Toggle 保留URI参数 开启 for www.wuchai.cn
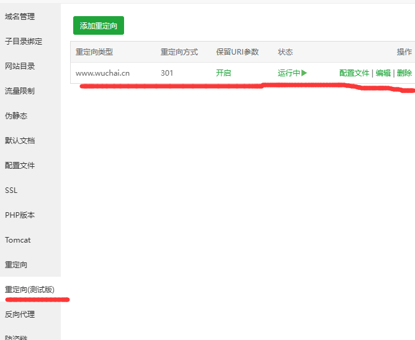This screenshot has height=340, width=415. point(223,73)
